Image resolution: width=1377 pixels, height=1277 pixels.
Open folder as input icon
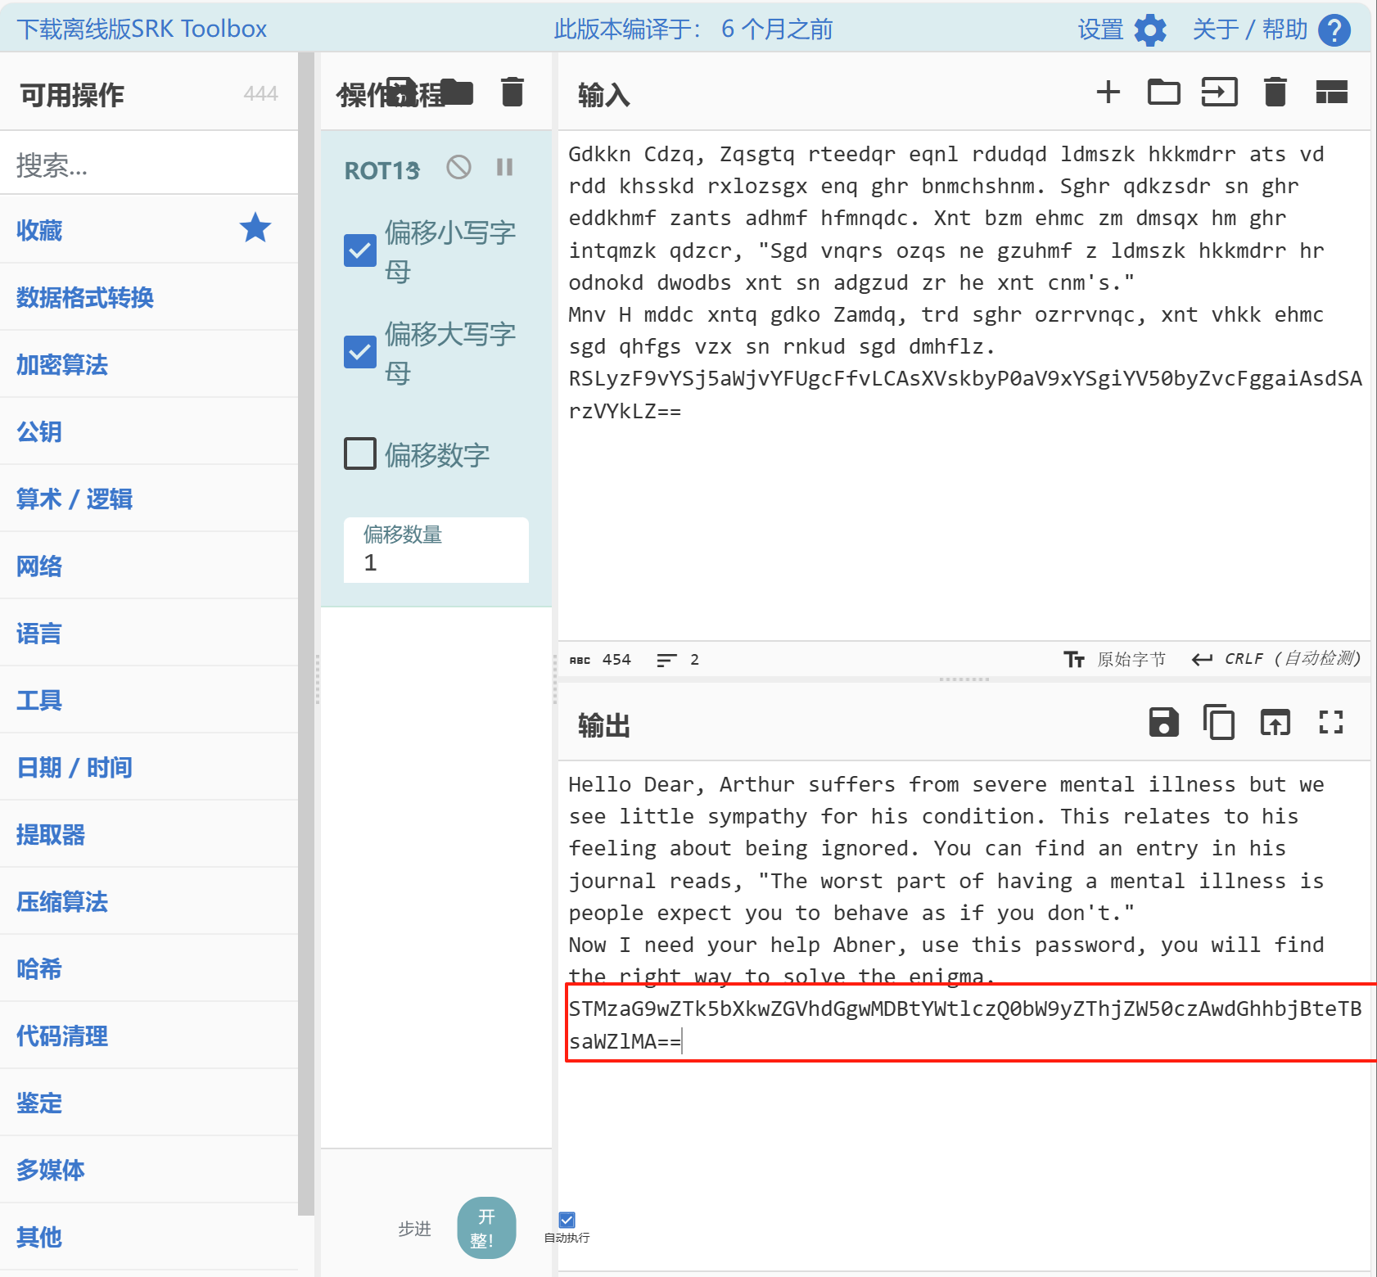[x=1163, y=92]
